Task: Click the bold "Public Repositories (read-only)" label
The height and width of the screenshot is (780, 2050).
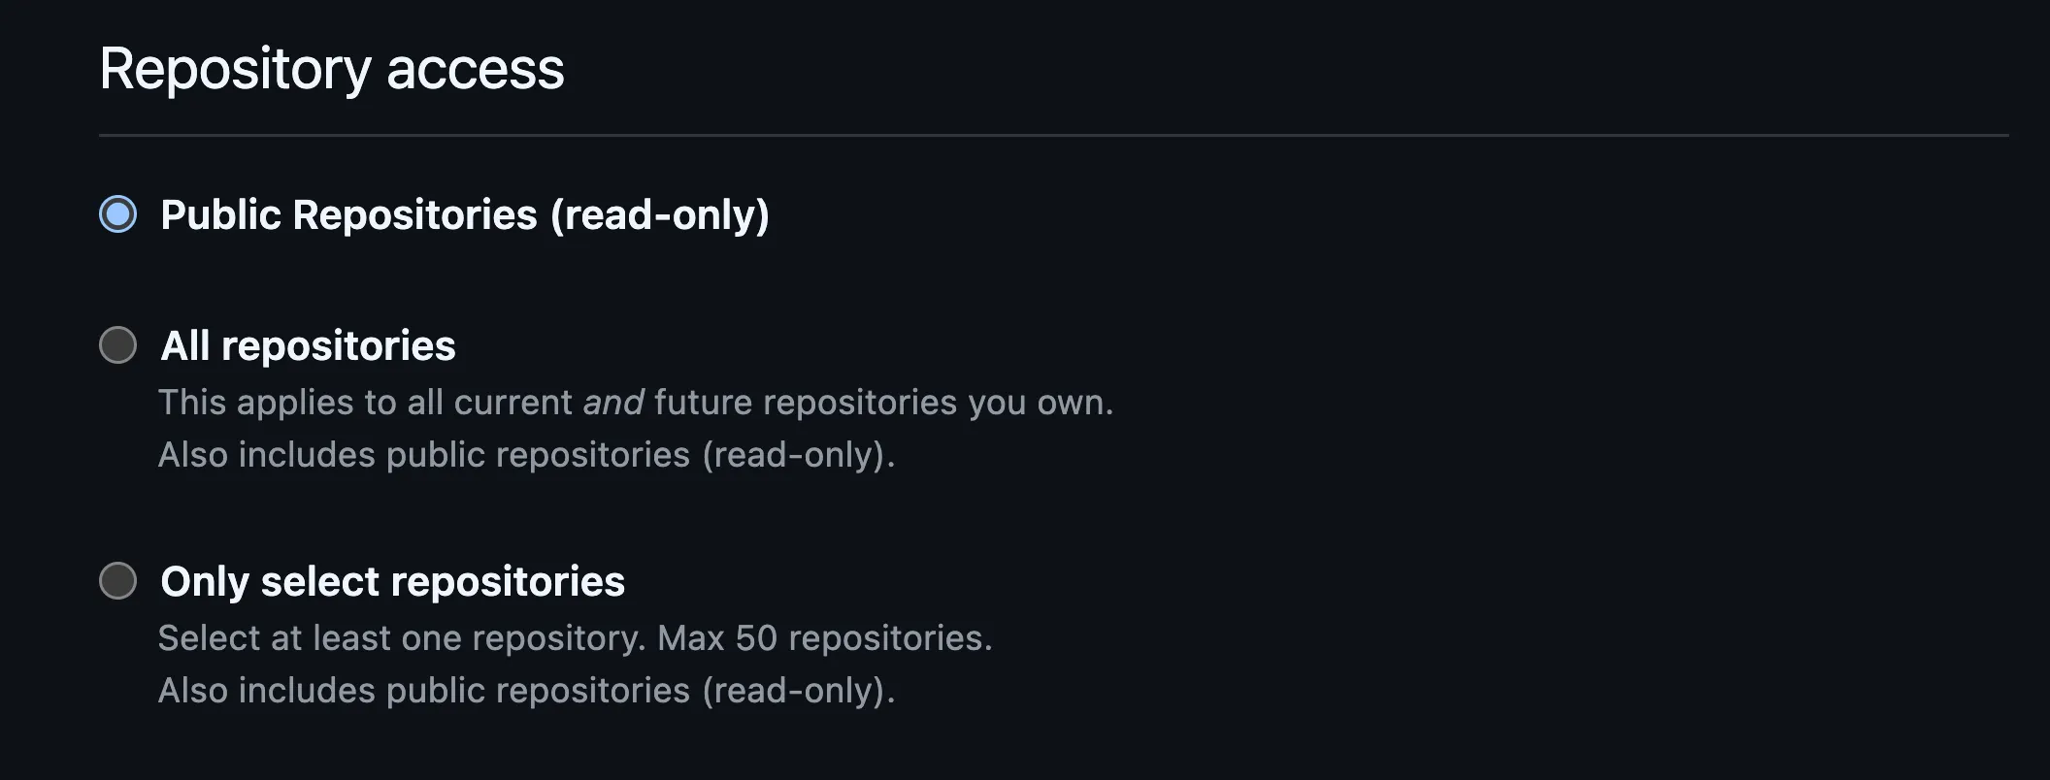Action: [464, 214]
